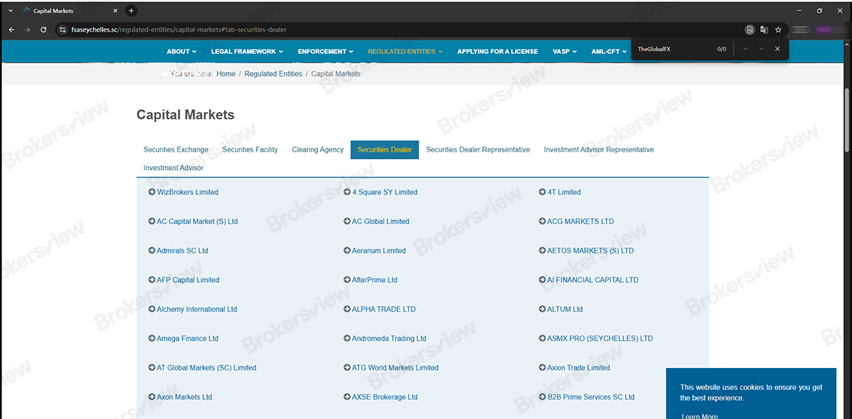The height and width of the screenshot is (419, 852).
Task: Click the arrow icon beside ALTUM Ltd
Action: coord(543,310)
